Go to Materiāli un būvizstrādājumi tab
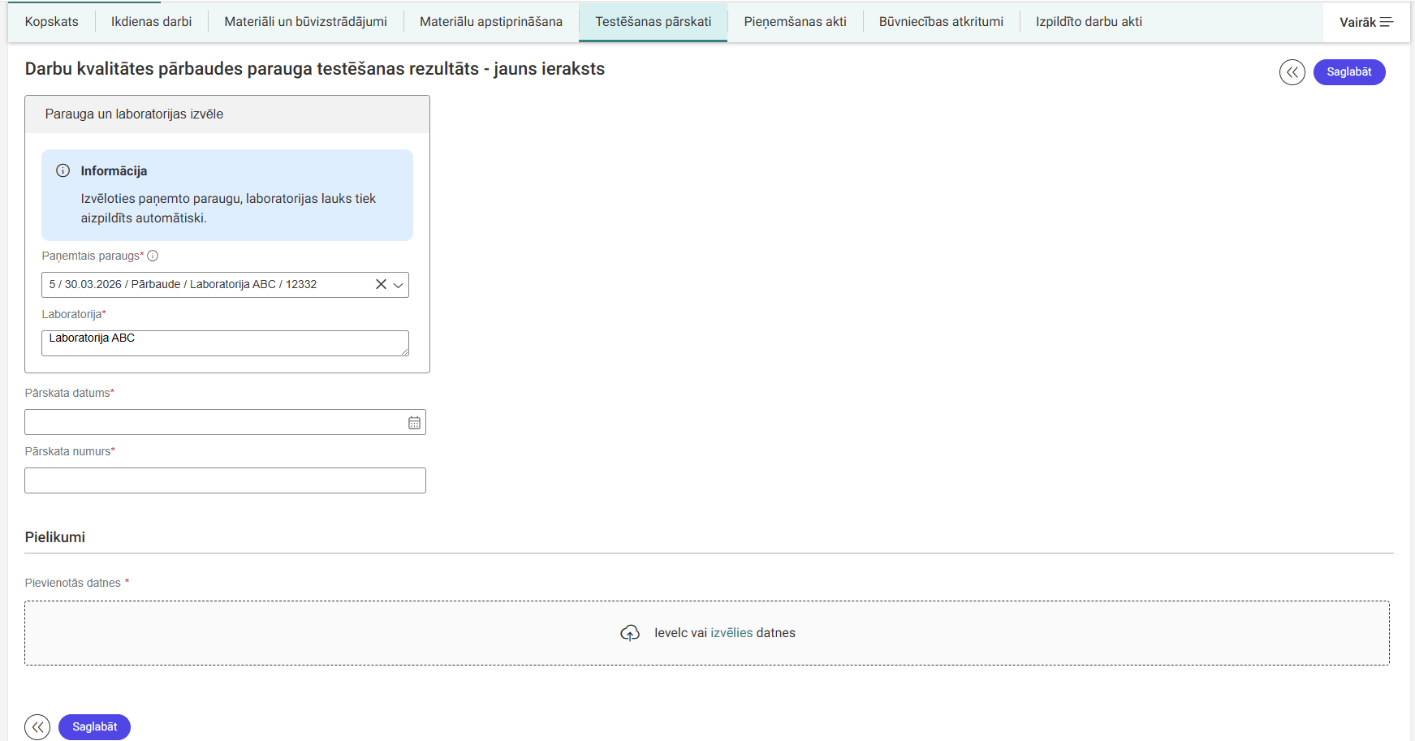Screen dimensions: 1415x741 click(306, 22)
